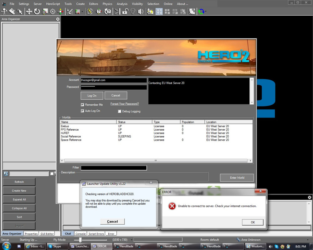Click the Refresh button in Area Organizer
Viewport: 313px width, 250px height.
[19, 182]
